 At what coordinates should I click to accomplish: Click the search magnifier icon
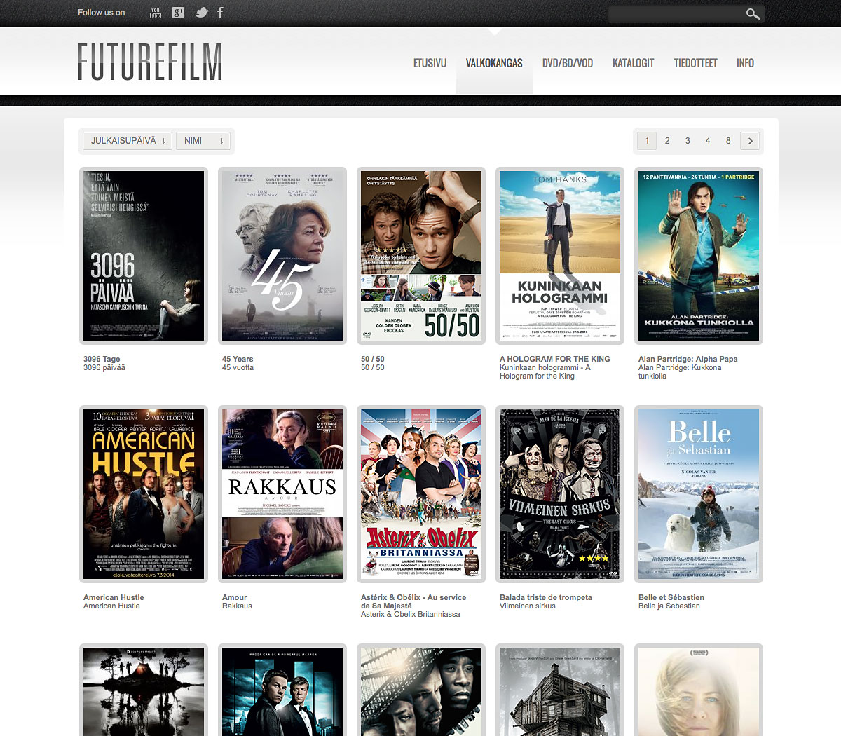753,14
